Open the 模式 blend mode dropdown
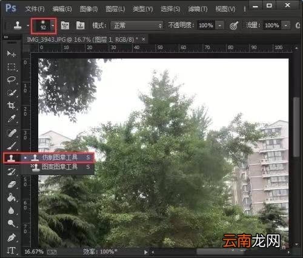The width and height of the screenshot is (303, 258). [x=137, y=25]
